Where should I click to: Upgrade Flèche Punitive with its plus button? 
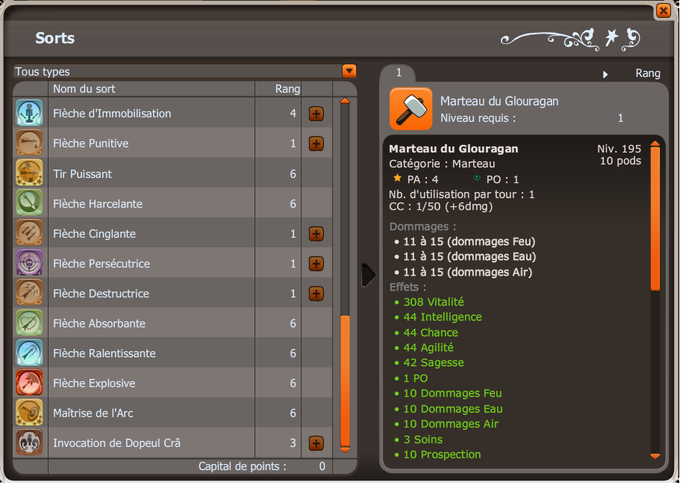click(317, 143)
